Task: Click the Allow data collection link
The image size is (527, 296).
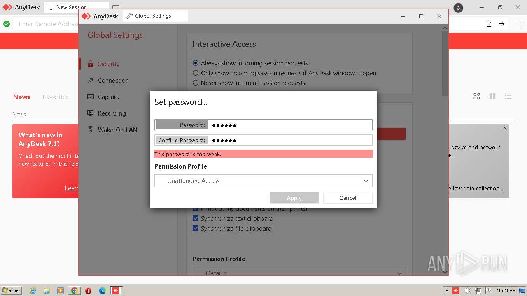Action: pyautogui.click(x=476, y=188)
